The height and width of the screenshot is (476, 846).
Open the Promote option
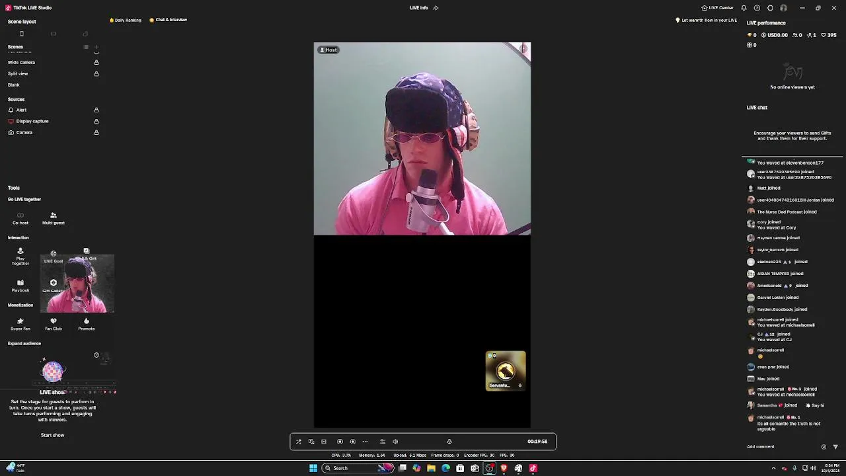coord(87,324)
